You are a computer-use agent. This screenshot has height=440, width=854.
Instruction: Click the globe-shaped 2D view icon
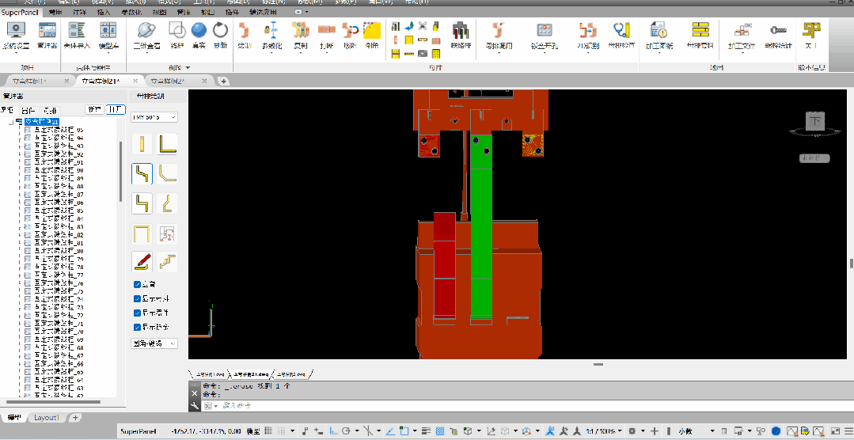click(x=146, y=30)
